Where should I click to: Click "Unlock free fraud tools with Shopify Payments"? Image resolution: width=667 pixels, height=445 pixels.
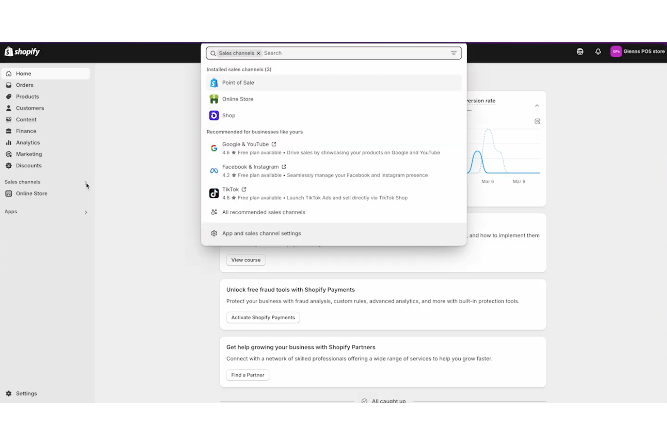coord(291,290)
